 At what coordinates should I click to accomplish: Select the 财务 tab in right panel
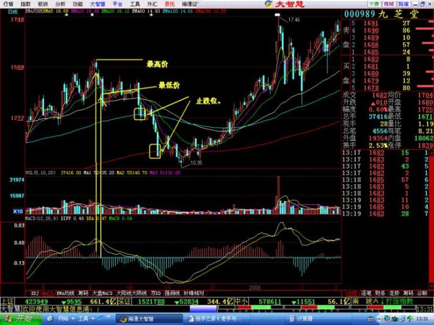380,293
